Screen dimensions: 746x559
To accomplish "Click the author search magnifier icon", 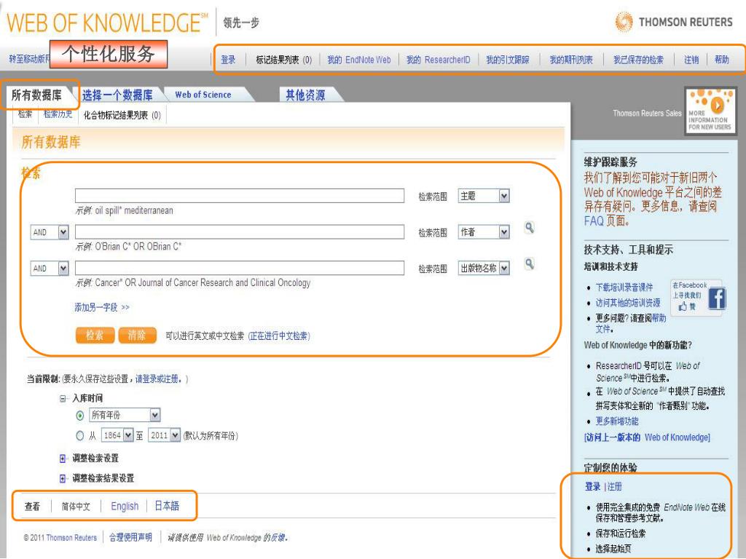I will tap(529, 228).
